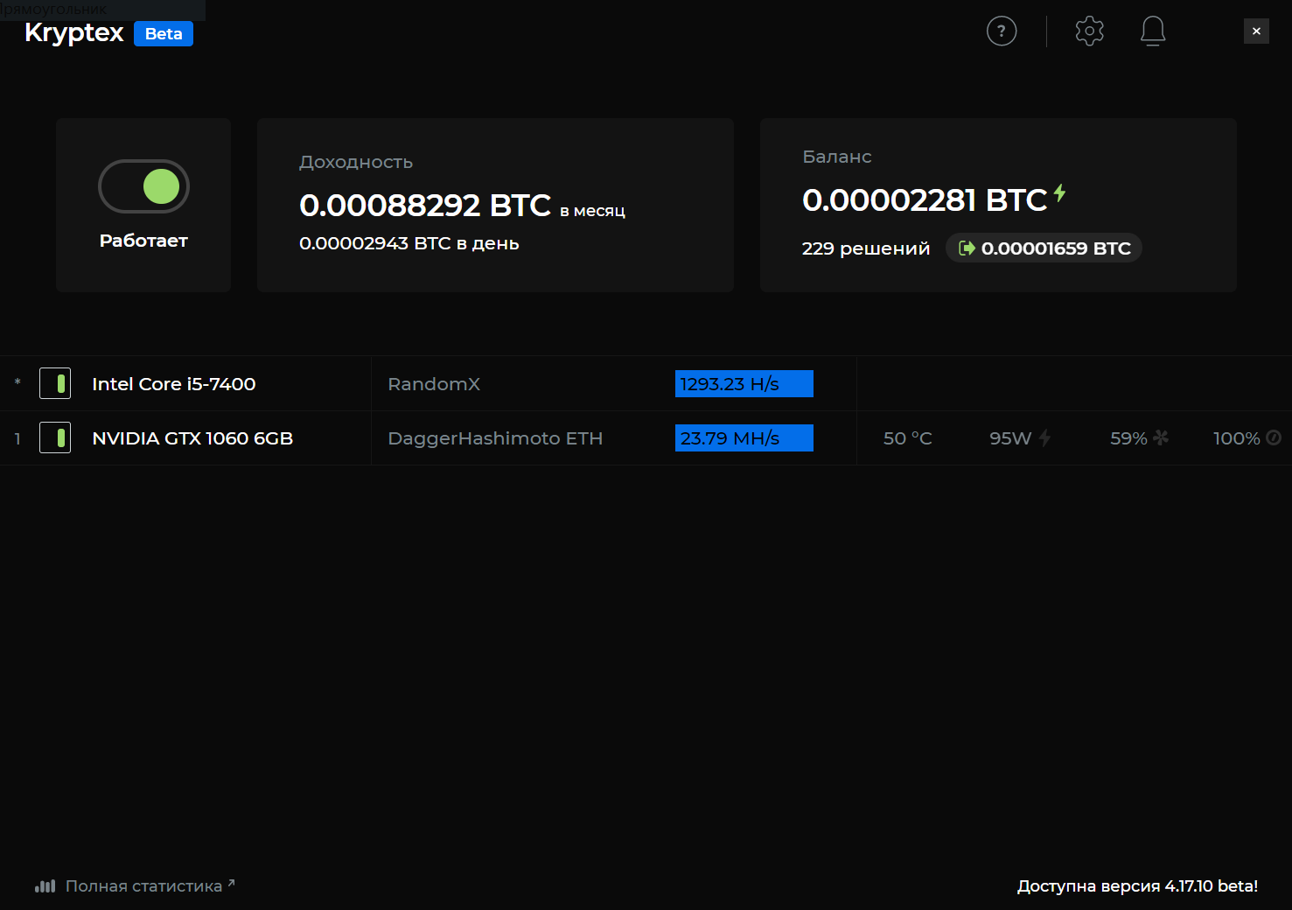Click the load gauge icon next to 100%

tap(1274, 437)
